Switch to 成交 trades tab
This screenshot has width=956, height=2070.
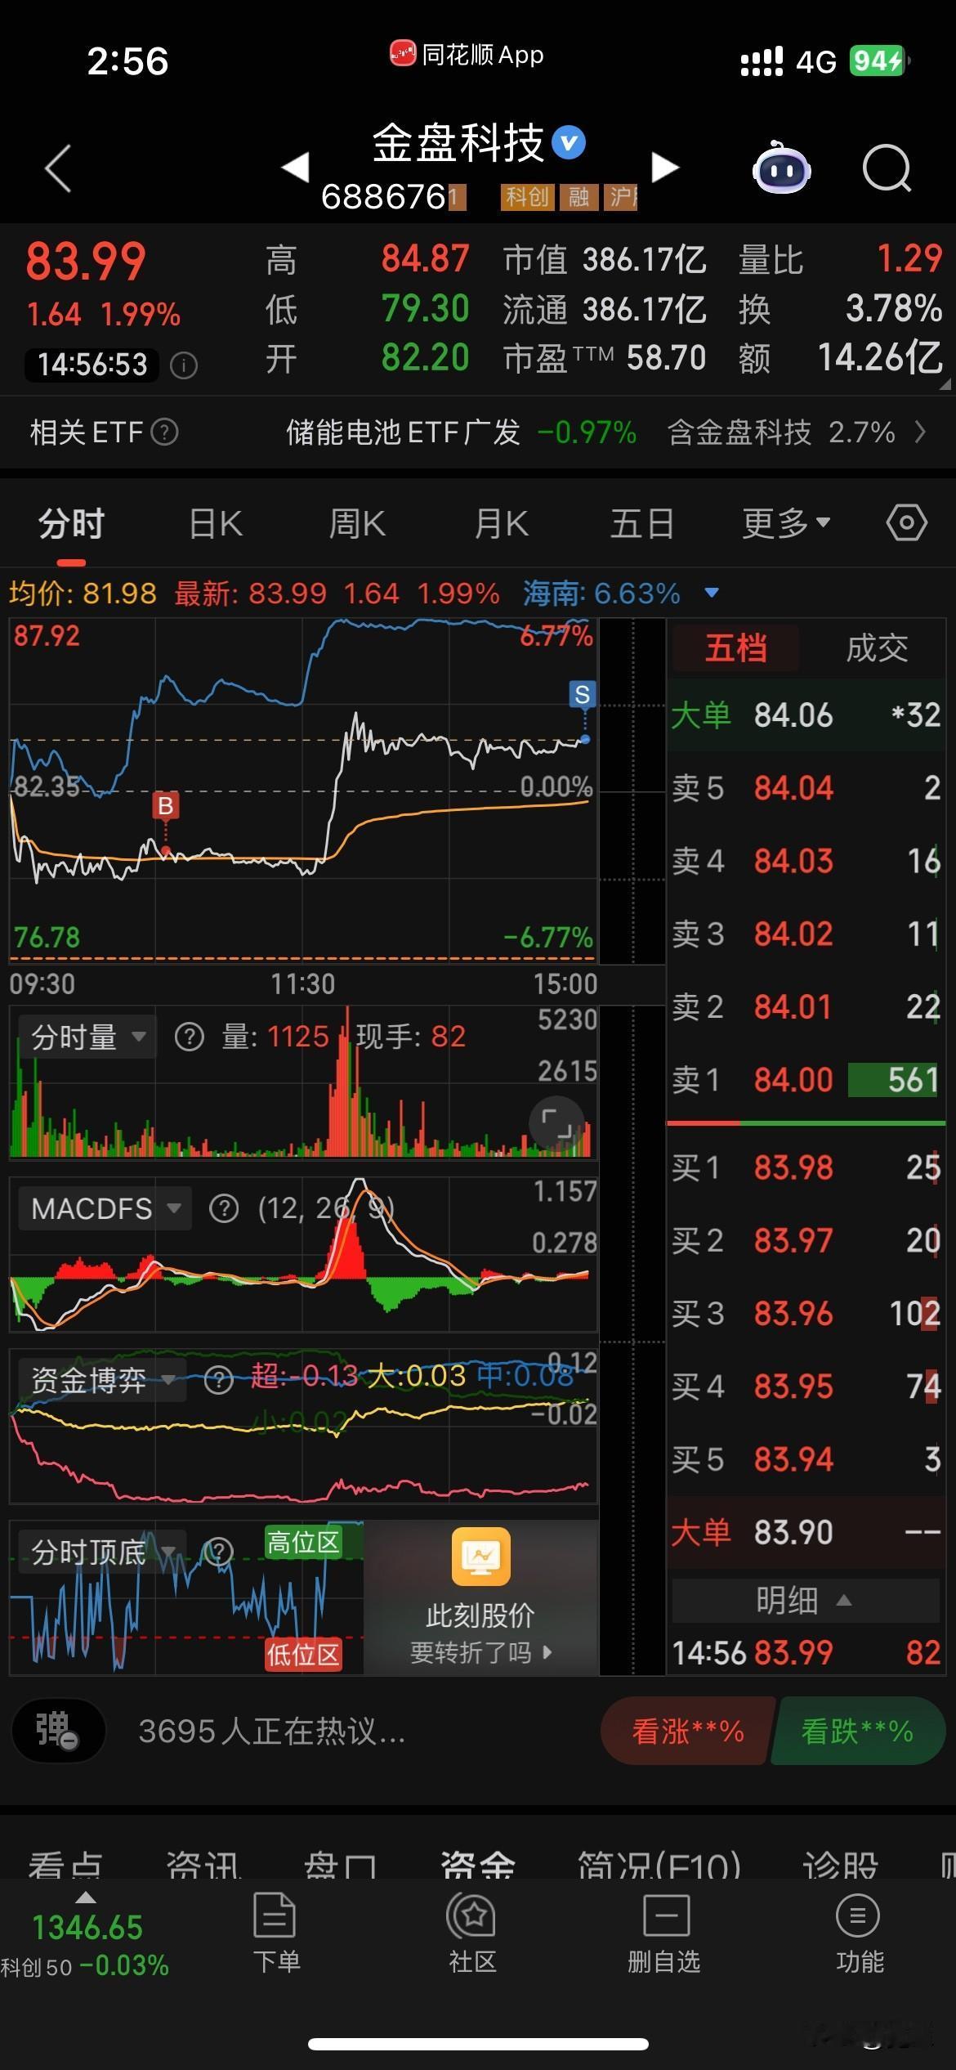tap(877, 648)
